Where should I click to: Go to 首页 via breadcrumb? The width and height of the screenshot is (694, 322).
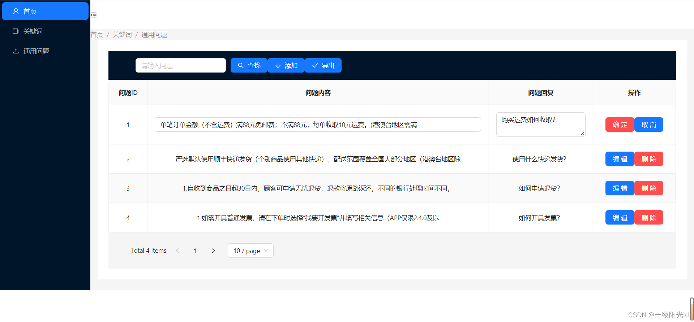pyautogui.click(x=97, y=35)
